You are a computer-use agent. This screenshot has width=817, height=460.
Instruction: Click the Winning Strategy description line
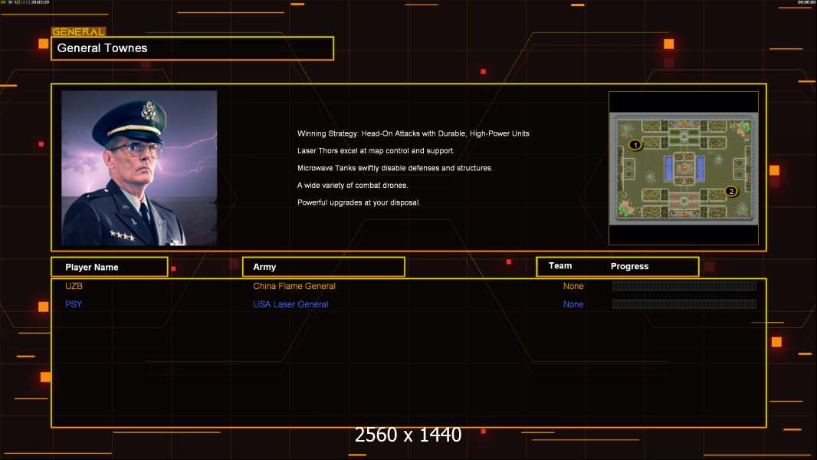(x=413, y=133)
